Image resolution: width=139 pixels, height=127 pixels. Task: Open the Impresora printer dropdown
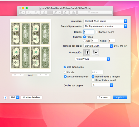point(105,21)
